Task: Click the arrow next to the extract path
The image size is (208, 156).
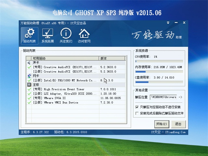Action: pos(181,97)
